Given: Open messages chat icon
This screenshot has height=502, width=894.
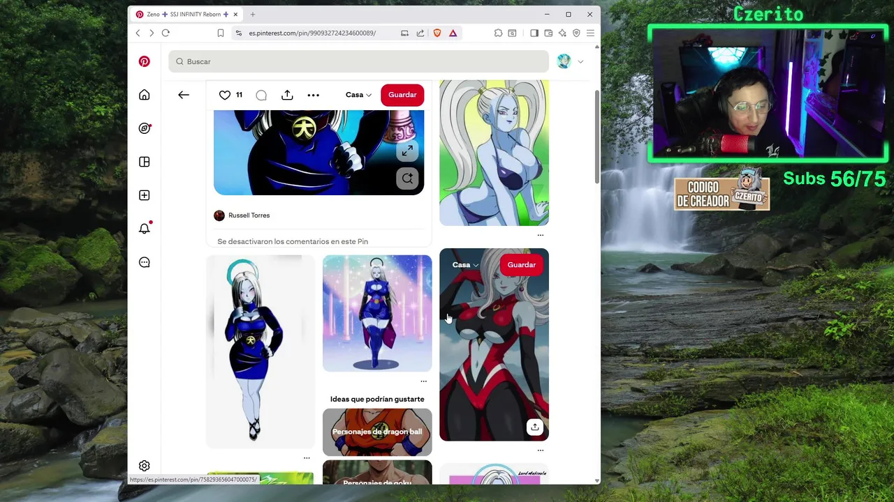Looking at the screenshot, I should [x=144, y=262].
